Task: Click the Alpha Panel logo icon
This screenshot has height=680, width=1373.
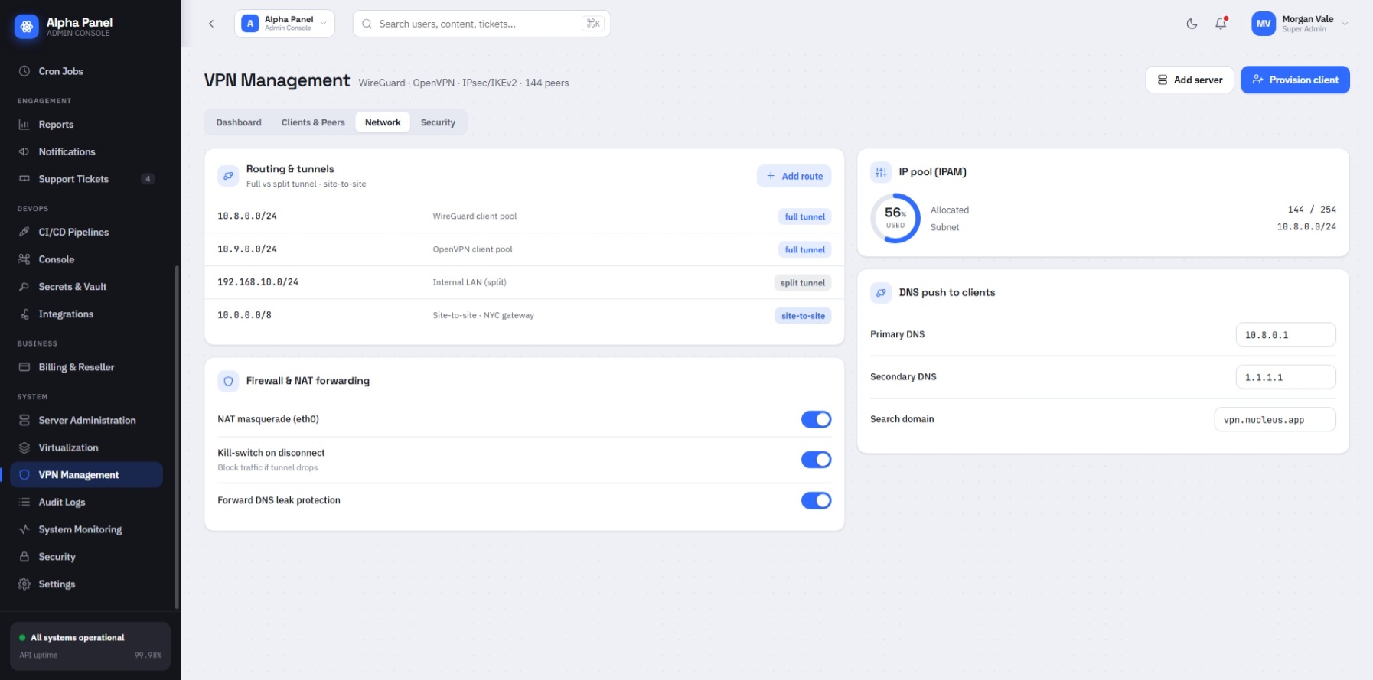Action: point(27,27)
